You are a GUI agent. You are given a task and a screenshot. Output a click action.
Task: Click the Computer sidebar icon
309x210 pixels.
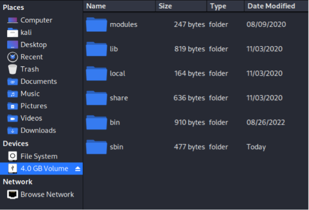click(x=13, y=21)
